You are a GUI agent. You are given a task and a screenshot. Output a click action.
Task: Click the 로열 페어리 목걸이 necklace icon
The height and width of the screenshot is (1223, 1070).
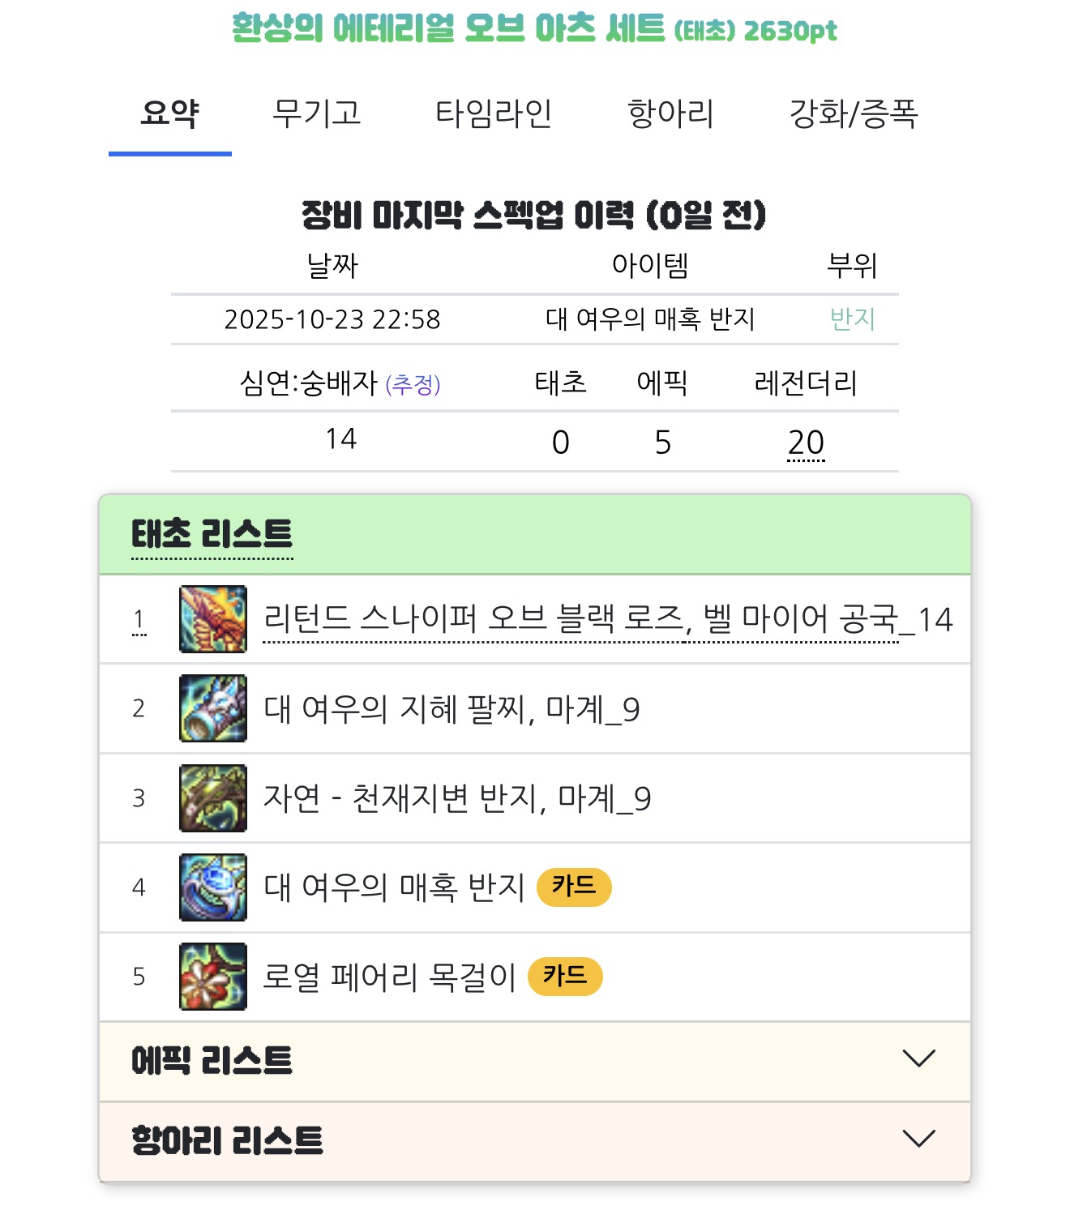213,977
